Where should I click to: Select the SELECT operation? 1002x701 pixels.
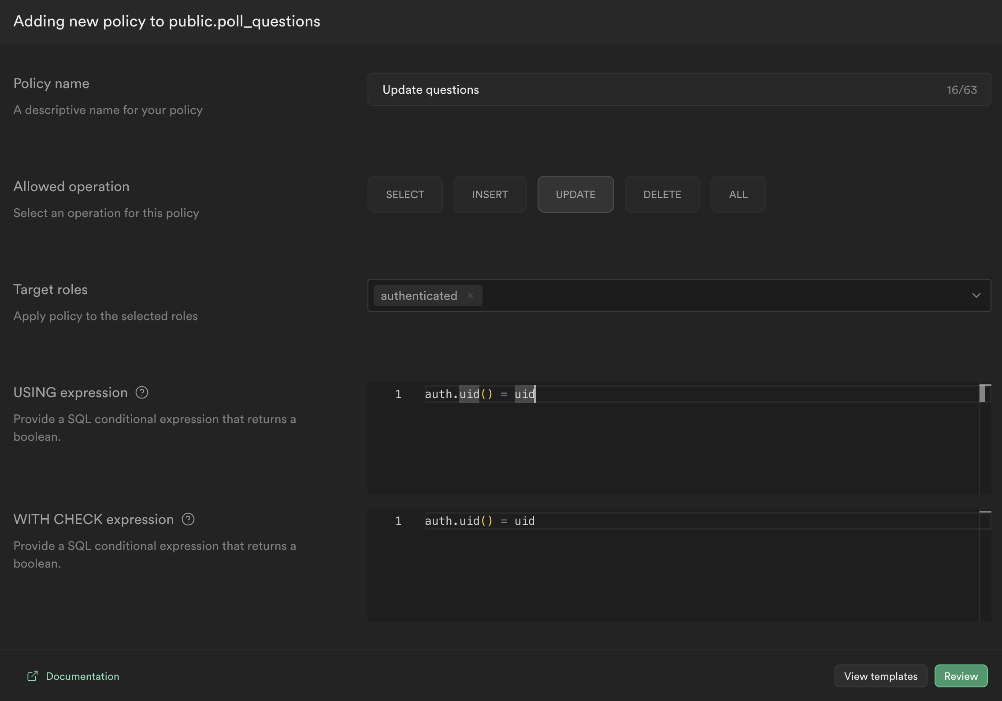pos(405,194)
